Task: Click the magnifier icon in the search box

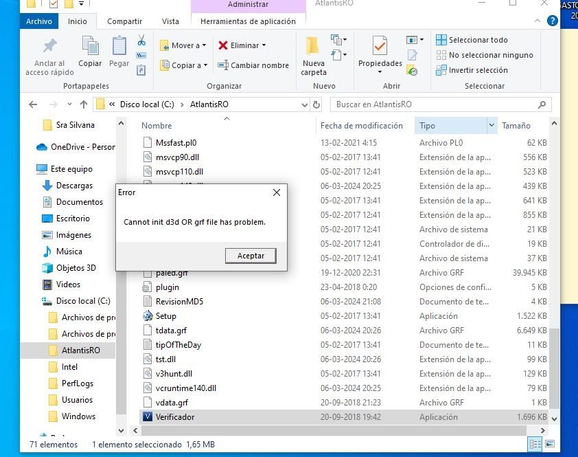Action: [542, 104]
